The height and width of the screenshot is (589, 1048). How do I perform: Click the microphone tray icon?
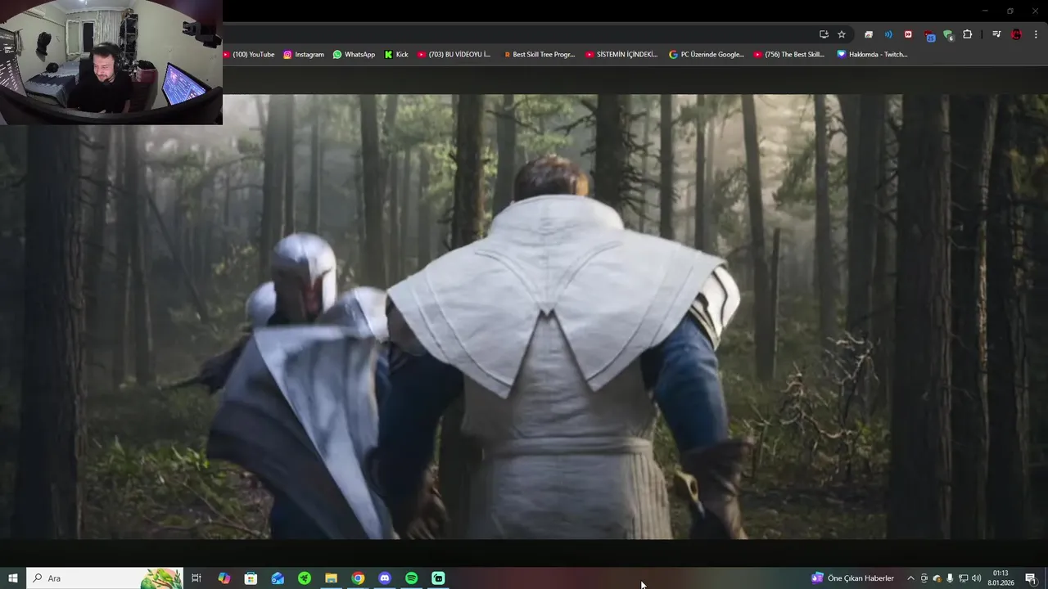(950, 578)
